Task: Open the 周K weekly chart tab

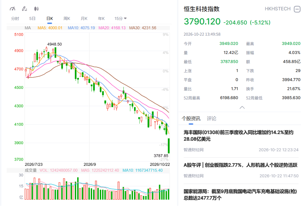Action: pyautogui.click(x=67, y=19)
